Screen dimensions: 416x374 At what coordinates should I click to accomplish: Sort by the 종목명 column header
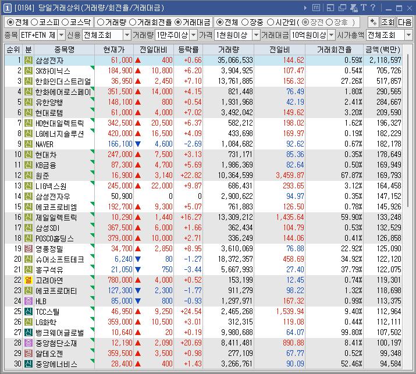tap(64, 49)
